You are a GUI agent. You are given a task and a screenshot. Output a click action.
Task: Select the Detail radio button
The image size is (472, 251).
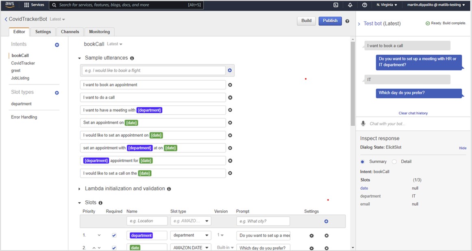point(394,161)
